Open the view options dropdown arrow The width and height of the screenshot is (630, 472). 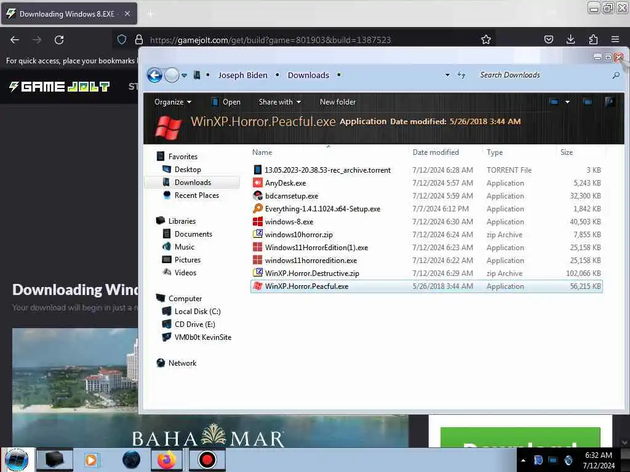point(567,102)
